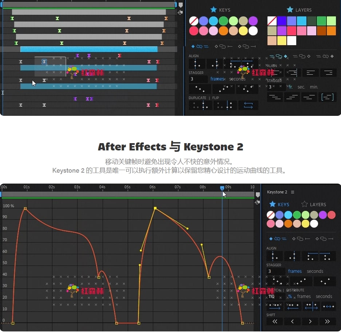
Task: Align keys to first key, lower panel
Action: pyautogui.click(x=274, y=256)
